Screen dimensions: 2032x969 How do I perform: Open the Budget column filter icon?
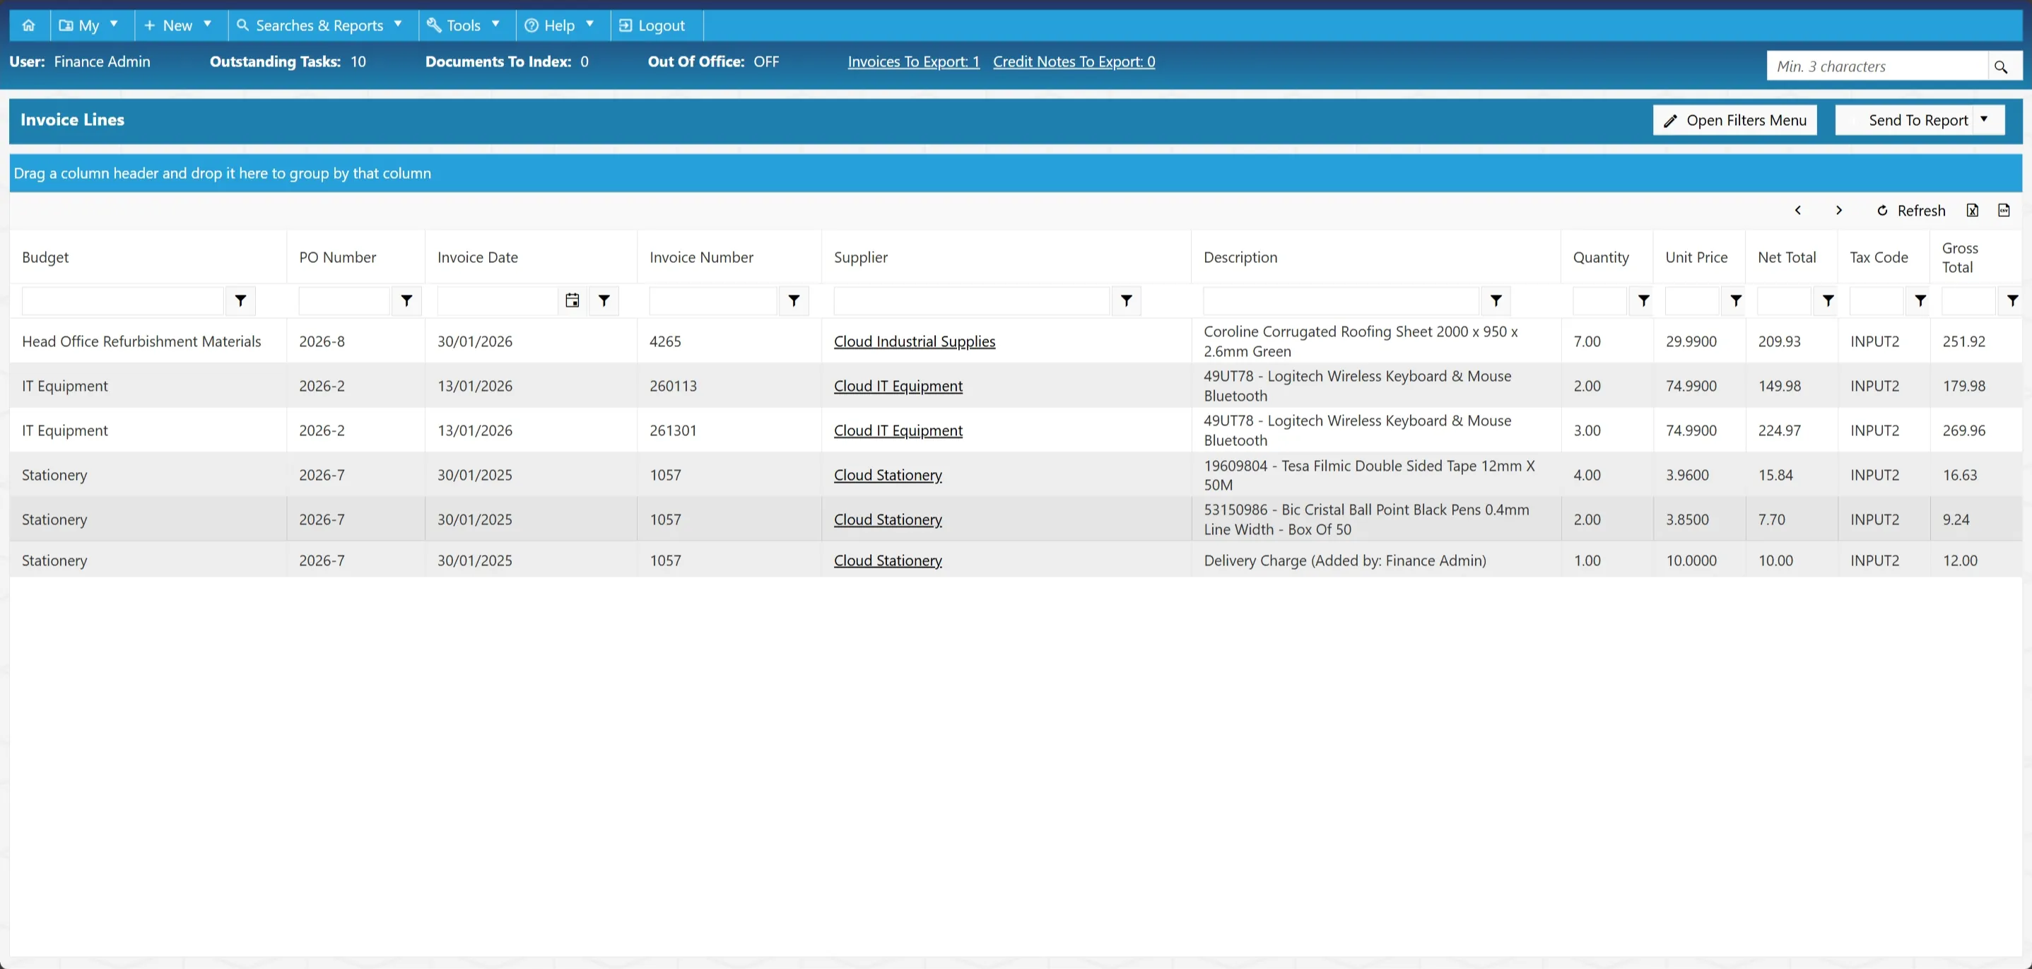coord(240,300)
